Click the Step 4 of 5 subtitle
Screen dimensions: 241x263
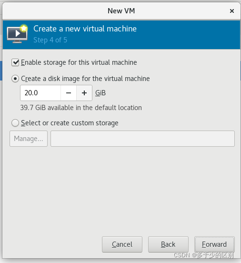pyautogui.click(x=50, y=40)
